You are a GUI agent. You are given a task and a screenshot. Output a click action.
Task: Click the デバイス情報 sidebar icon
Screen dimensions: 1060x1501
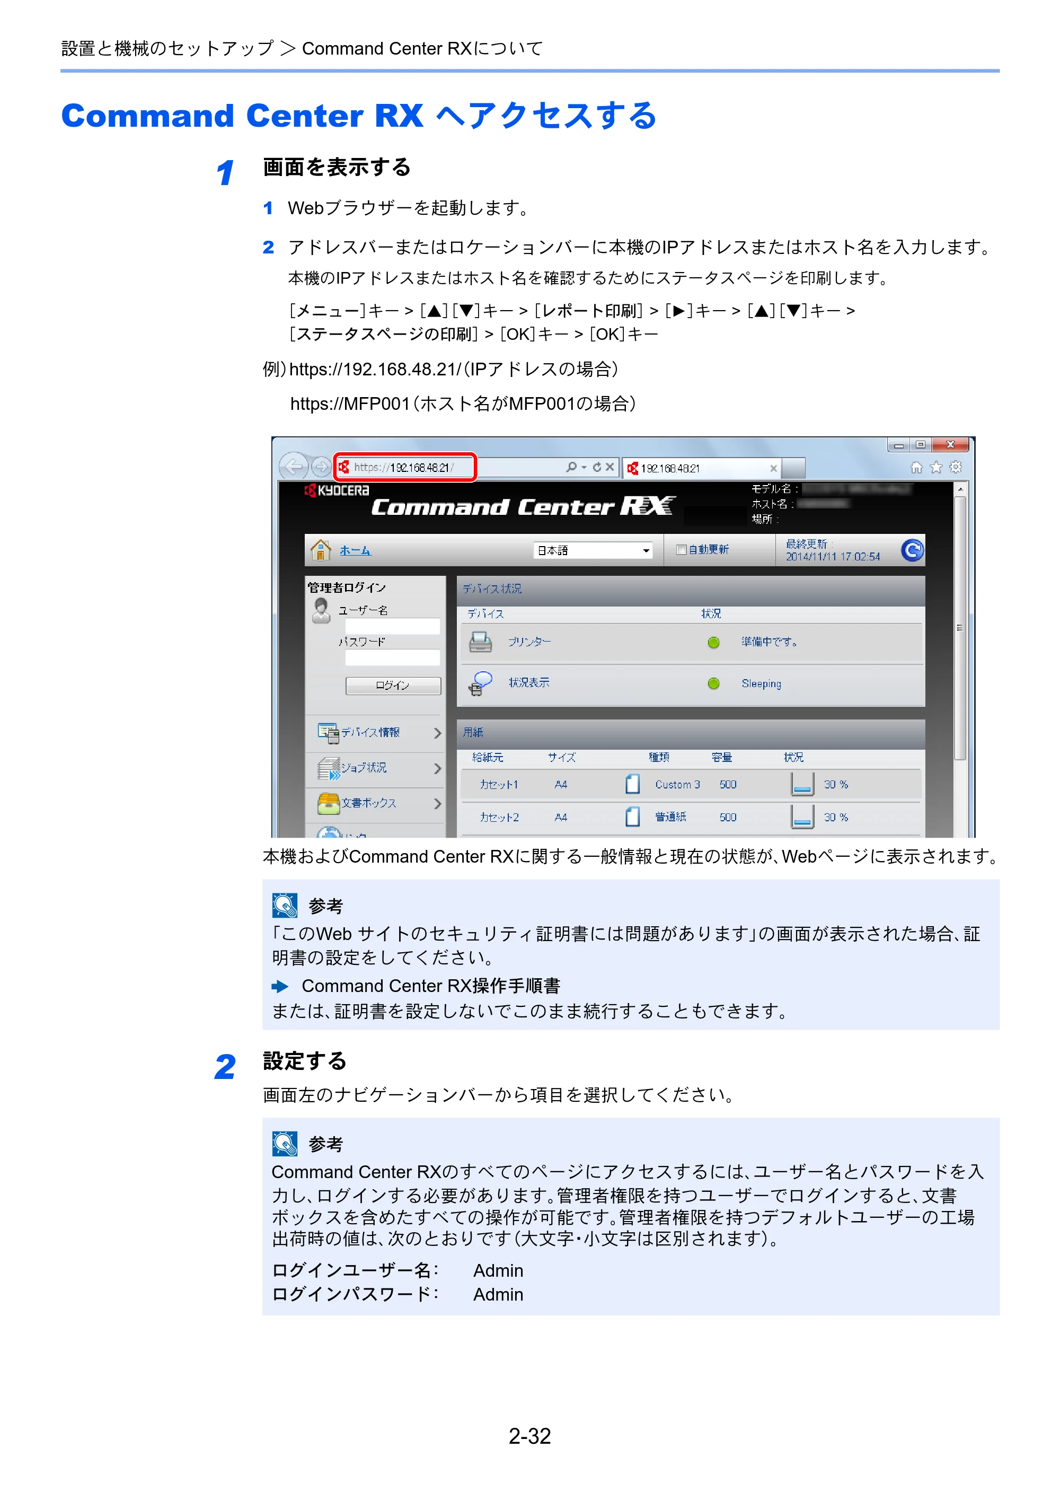pyautogui.click(x=328, y=733)
